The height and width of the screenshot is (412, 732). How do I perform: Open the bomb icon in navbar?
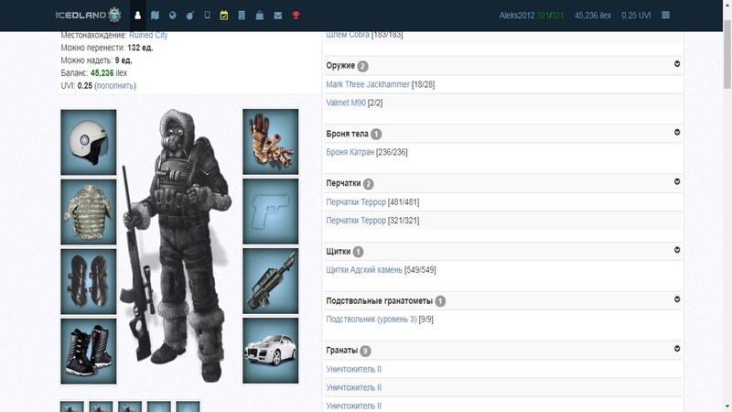190,15
